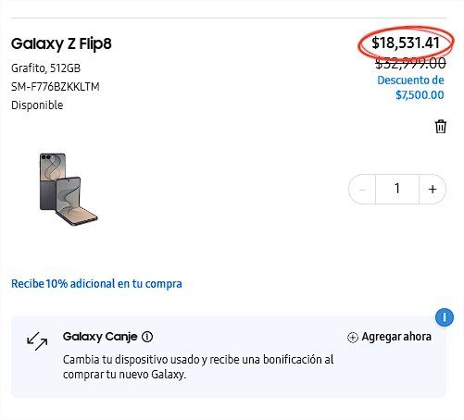Increase the quantity with the plus button
464x420 pixels.
[433, 189]
